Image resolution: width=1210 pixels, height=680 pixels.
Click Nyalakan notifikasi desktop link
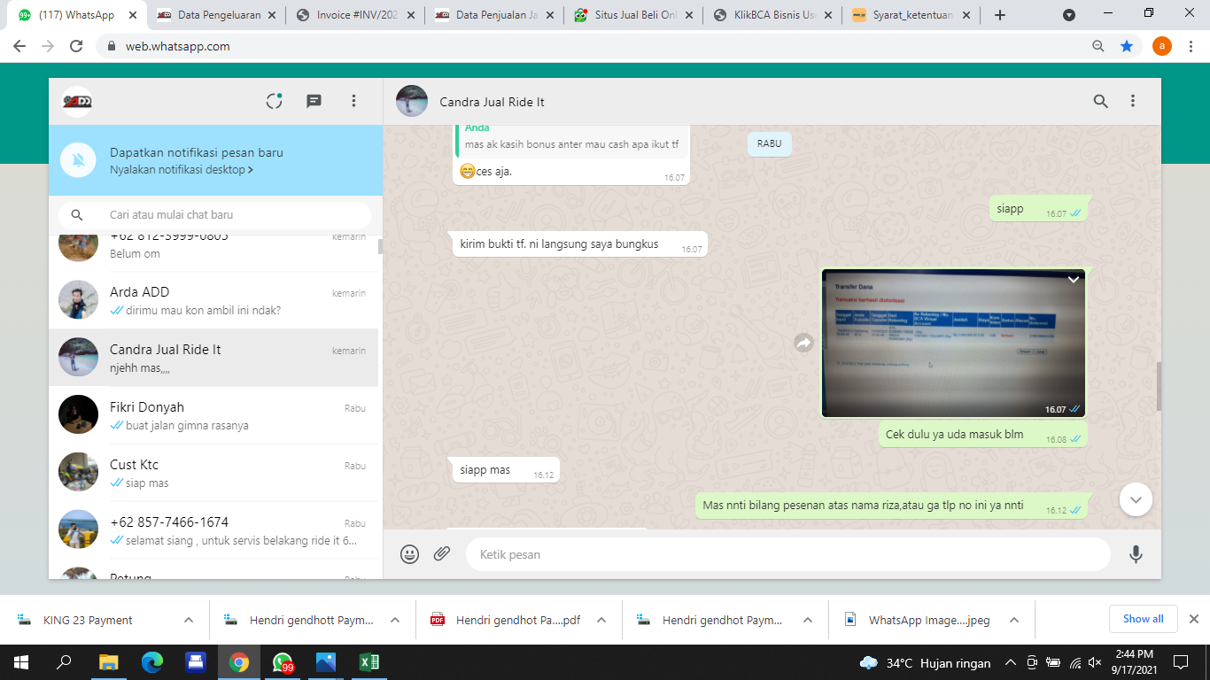point(181,170)
